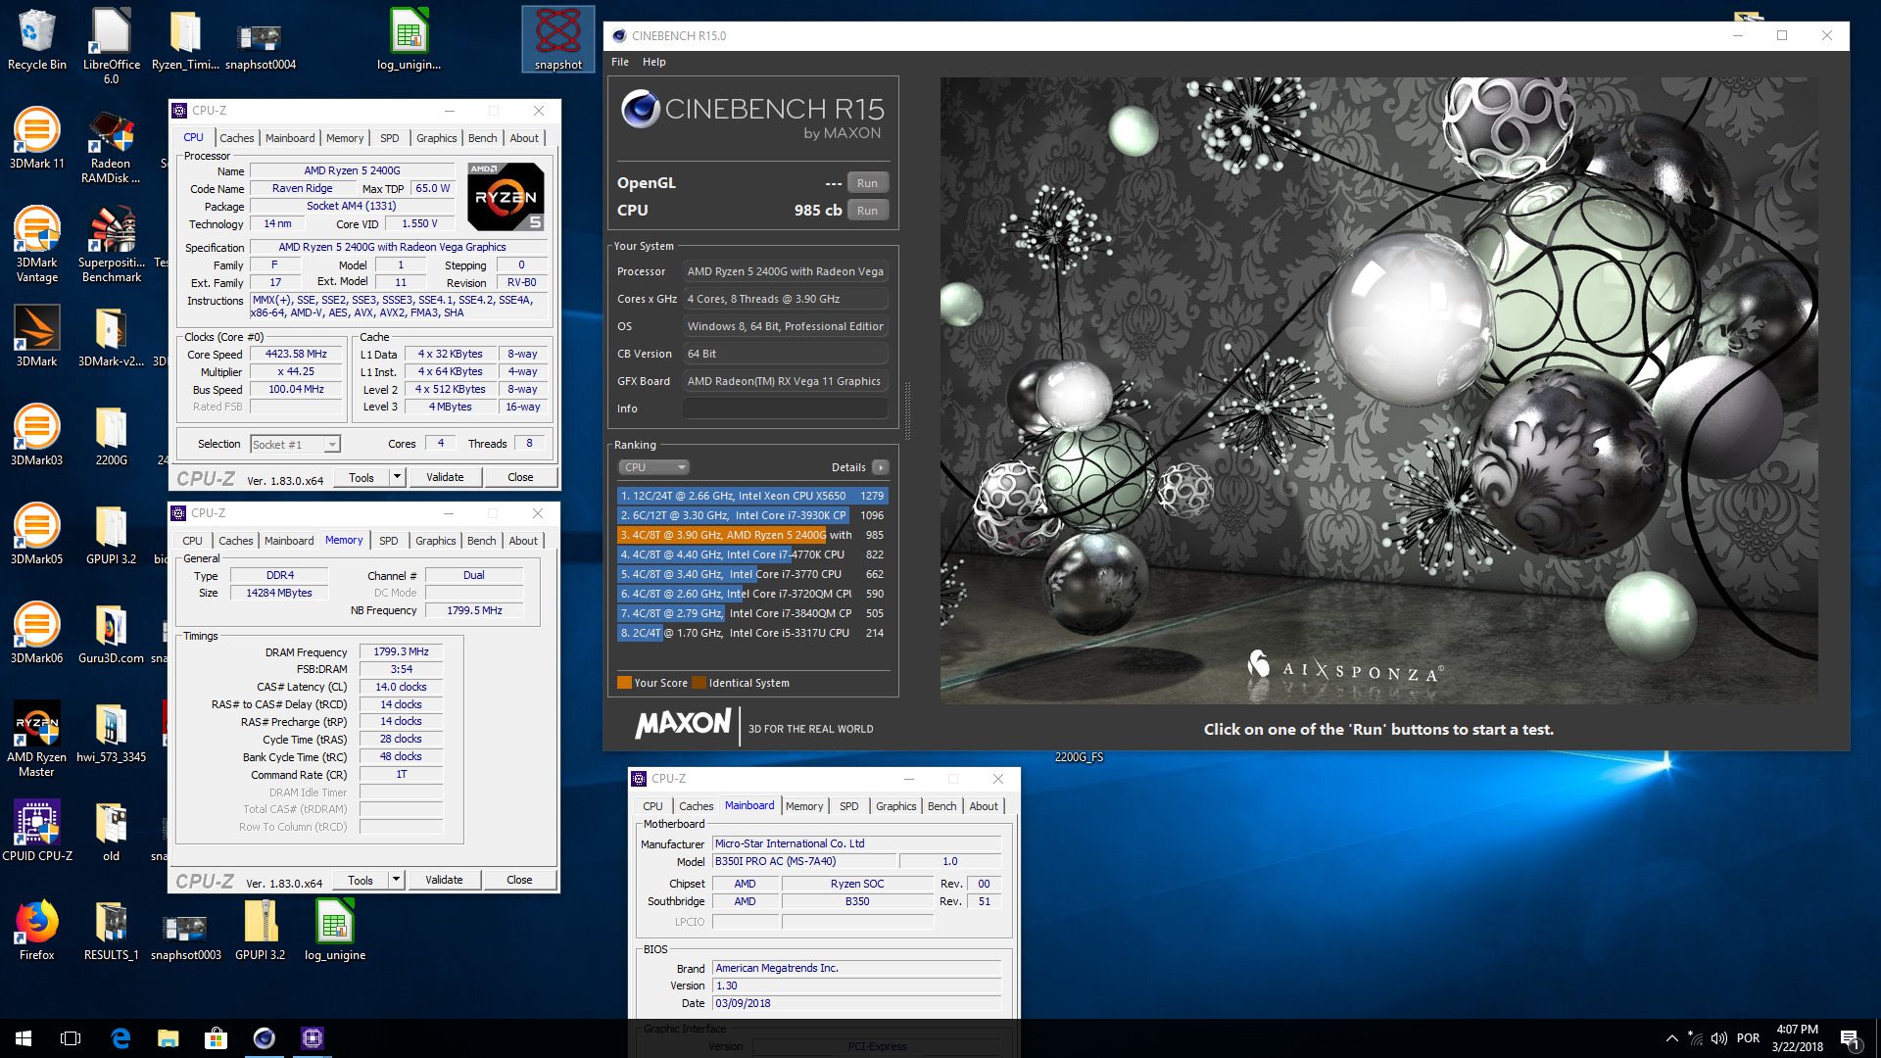Open the log_unigine file at bottom of desktop
This screenshot has height=1058, width=1881.
pyautogui.click(x=334, y=930)
